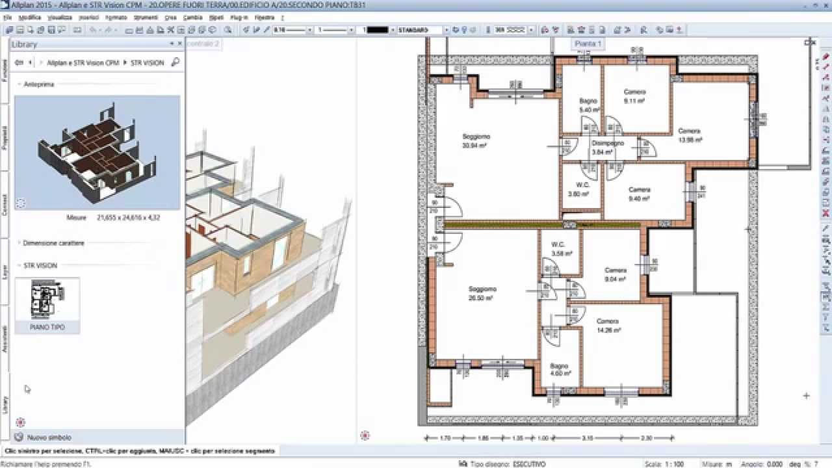Open the Modifica menu
Viewport: 832px width, 468px height.
(x=30, y=18)
